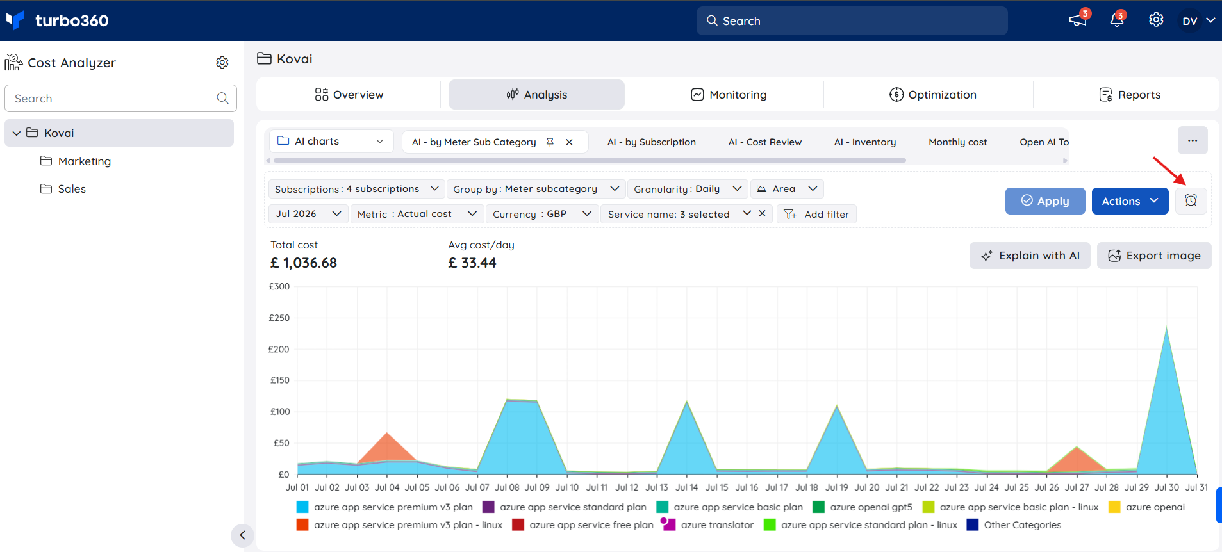Click Add filter

tap(816, 214)
